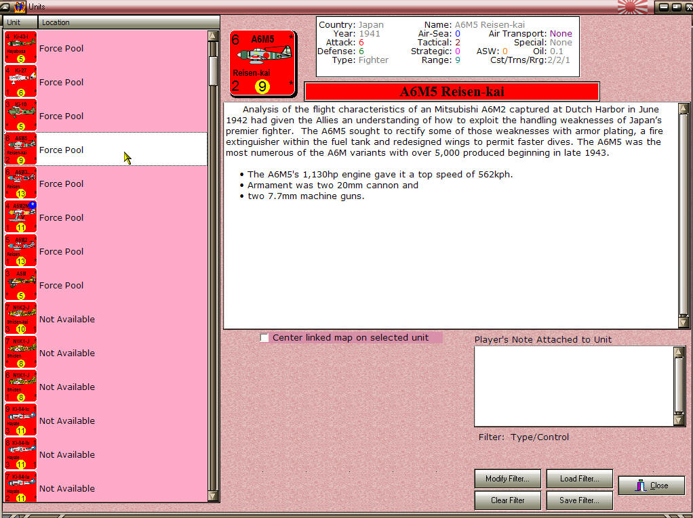Select the Ki-27 unit counter
693x518 pixels.
pyautogui.click(x=21, y=81)
